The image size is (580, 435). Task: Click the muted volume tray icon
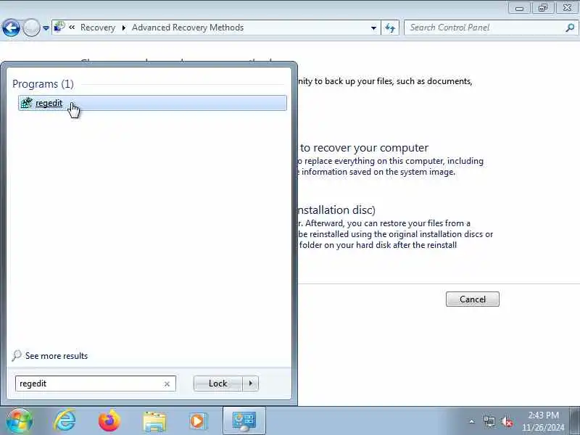pos(506,421)
